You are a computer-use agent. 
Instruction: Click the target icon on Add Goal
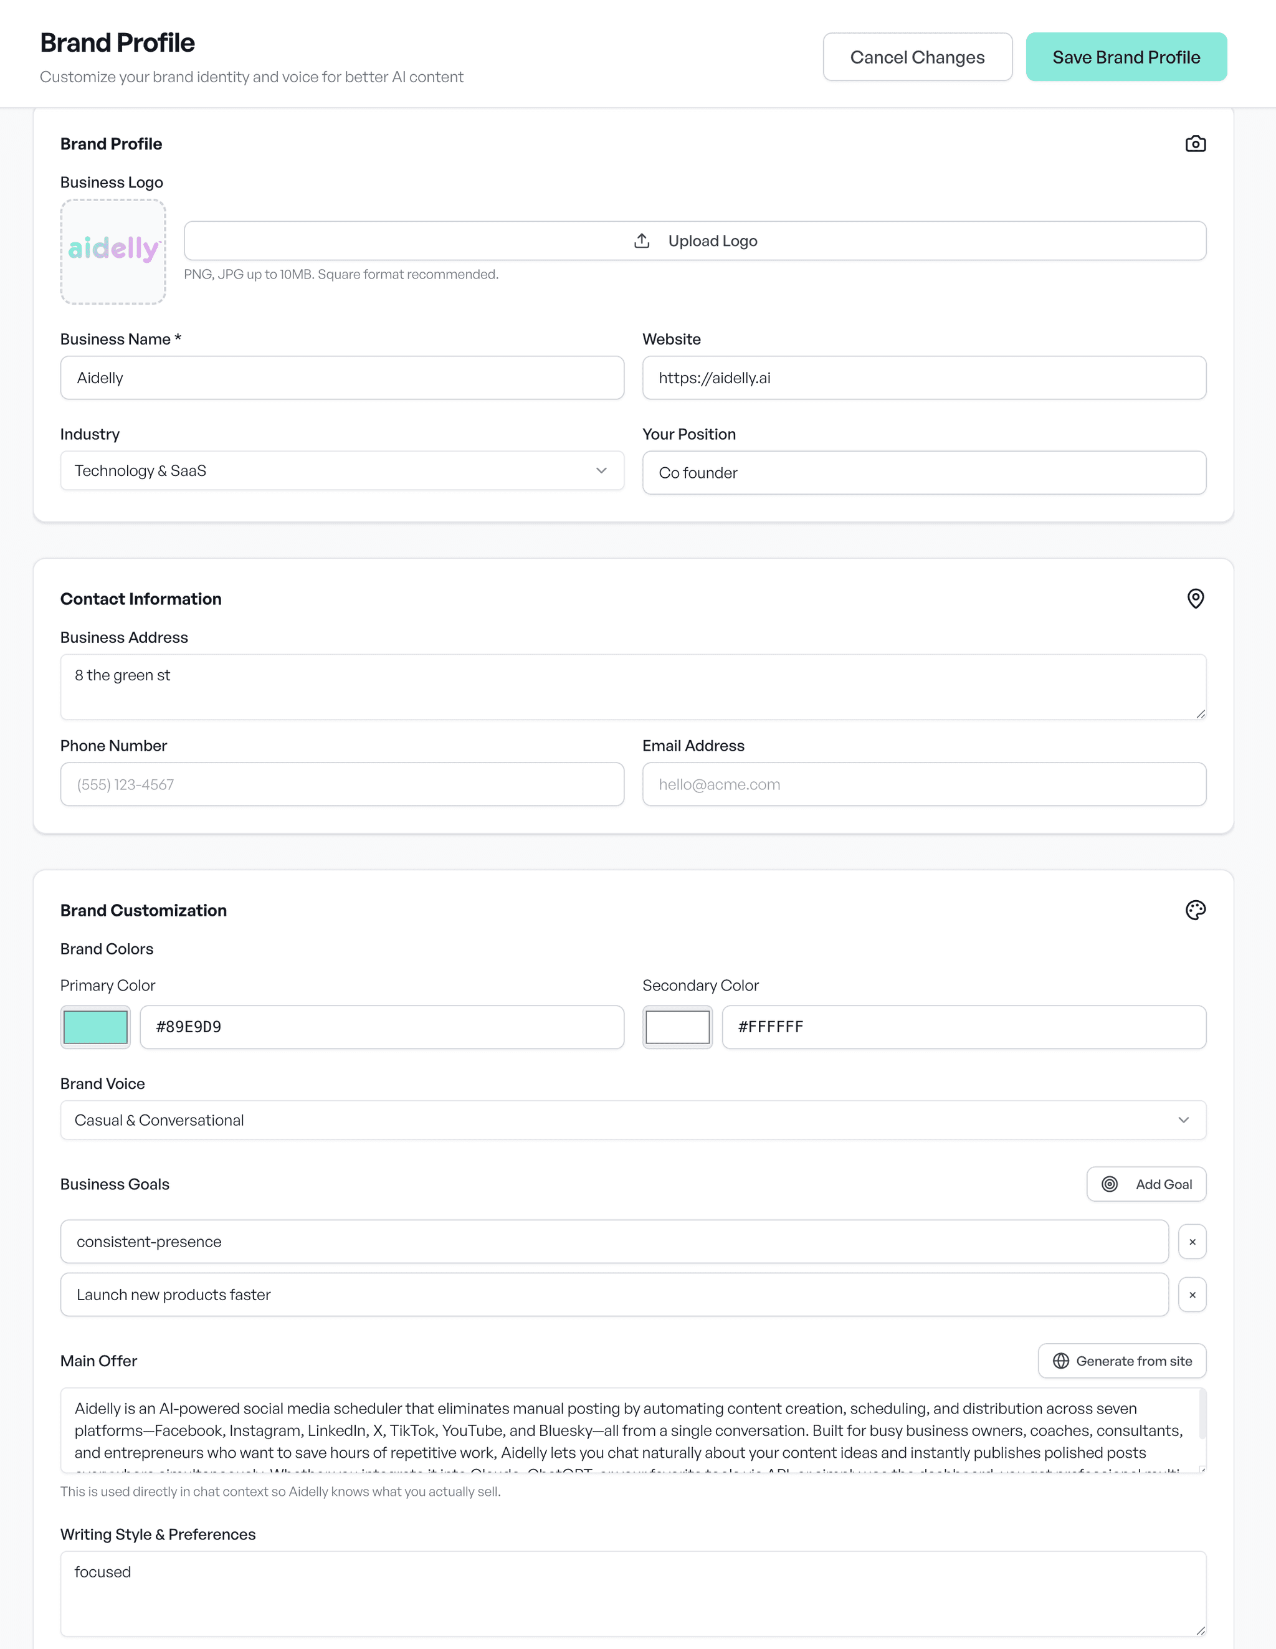(1109, 1184)
